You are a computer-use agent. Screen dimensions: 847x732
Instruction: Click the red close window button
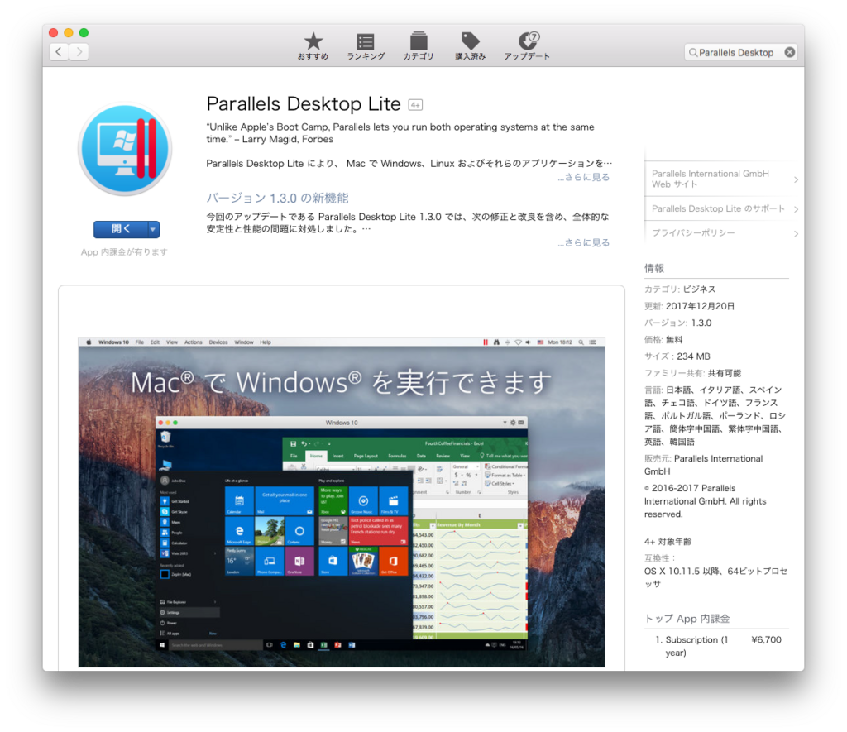[53, 32]
